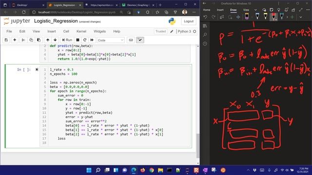Image resolution: width=312 pixels, height=175 pixels.
Task: Open OneNote notifications bell
Action: [x=286, y=10]
